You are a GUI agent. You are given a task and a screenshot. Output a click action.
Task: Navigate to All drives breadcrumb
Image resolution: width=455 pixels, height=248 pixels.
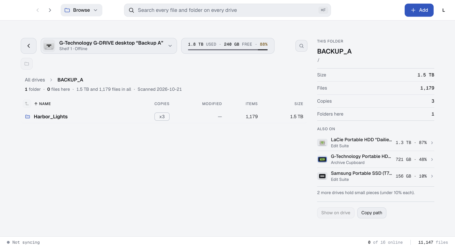pyautogui.click(x=35, y=80)
